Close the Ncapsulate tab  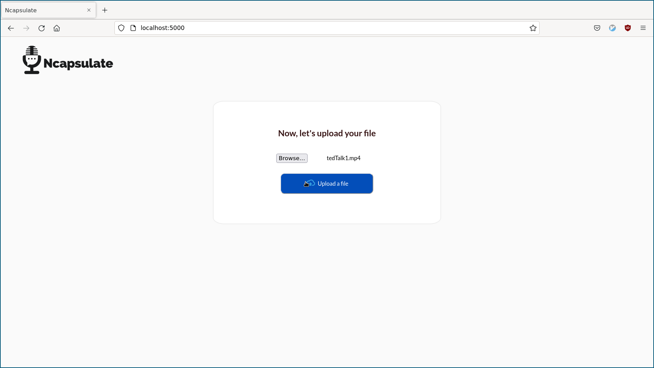point(89,10)
